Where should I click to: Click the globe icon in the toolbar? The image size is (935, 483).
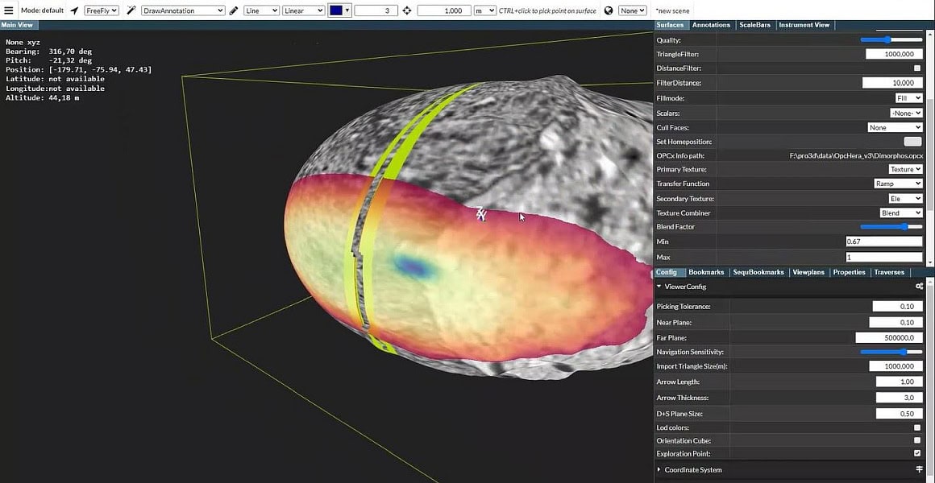point(607,10)
